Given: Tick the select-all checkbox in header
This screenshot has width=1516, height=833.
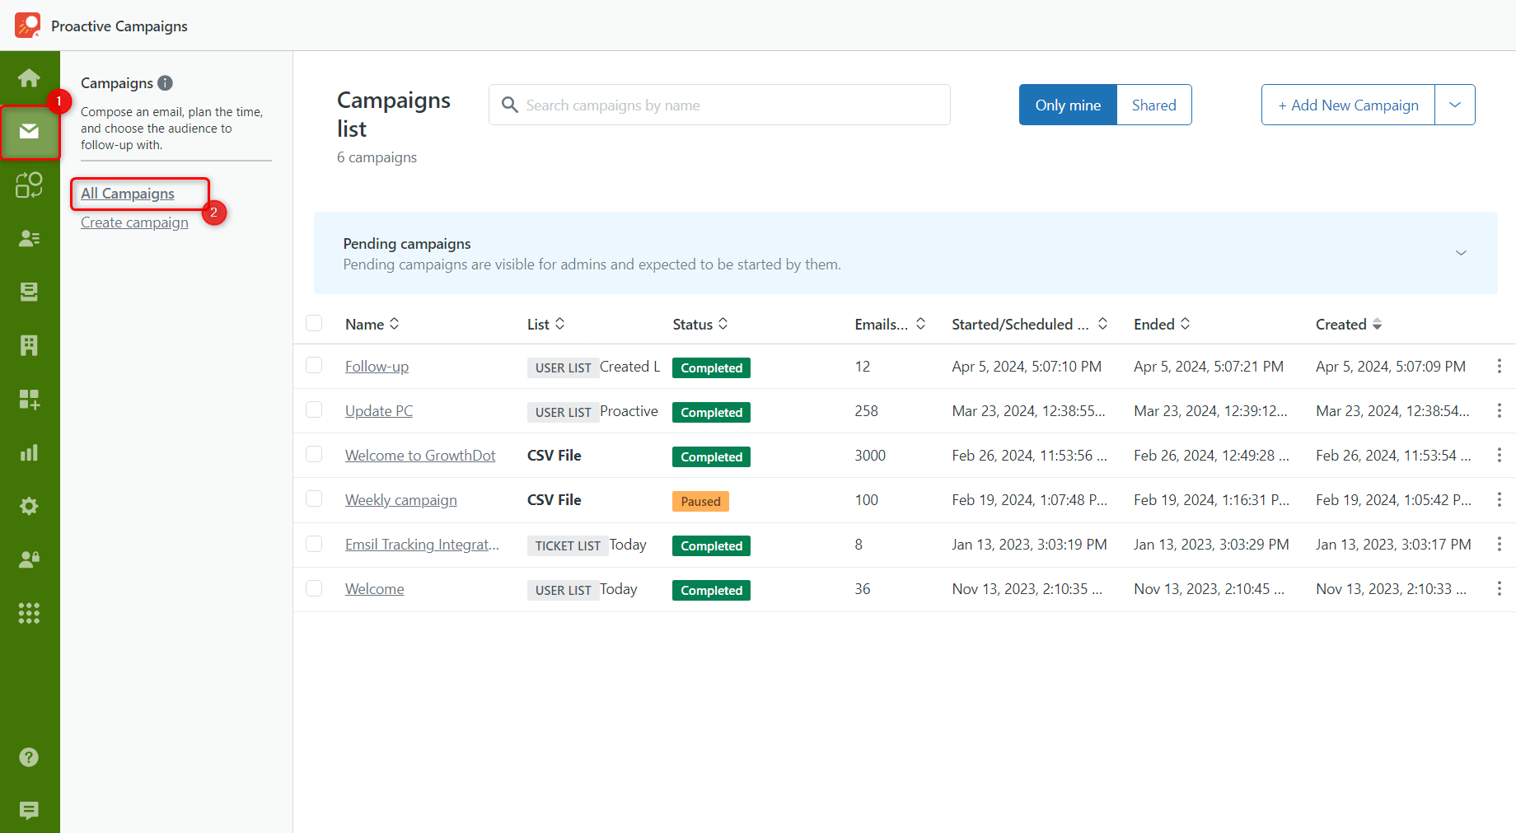Looking at the screenshot, I should click(314, 323).
